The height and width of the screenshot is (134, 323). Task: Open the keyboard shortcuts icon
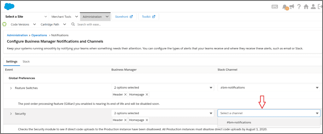tap(275, 7)
